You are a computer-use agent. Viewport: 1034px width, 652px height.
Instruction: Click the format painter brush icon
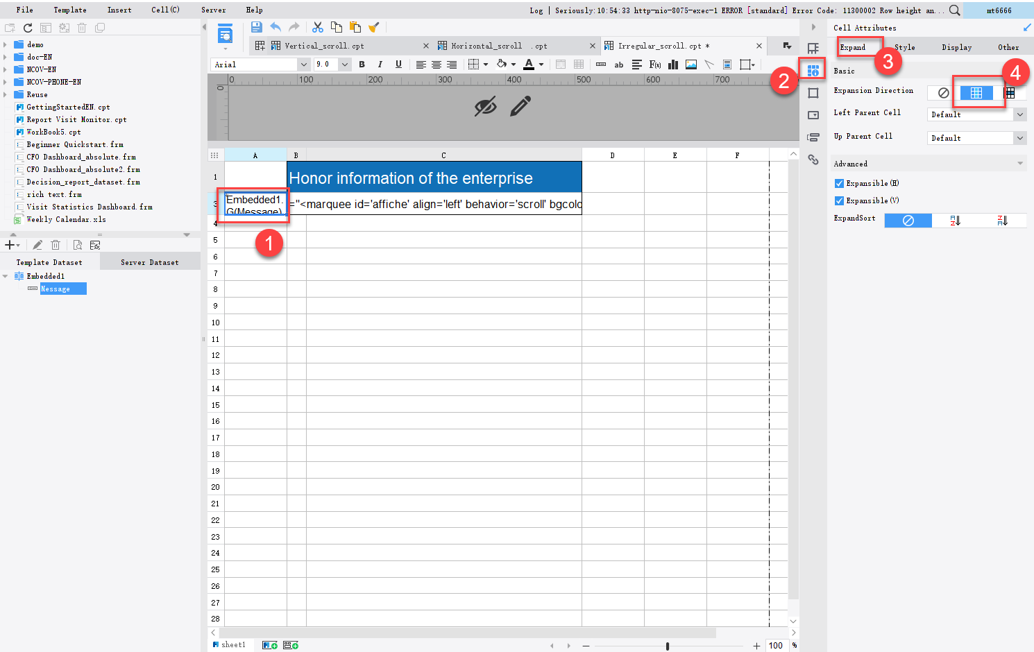[374, 27]
